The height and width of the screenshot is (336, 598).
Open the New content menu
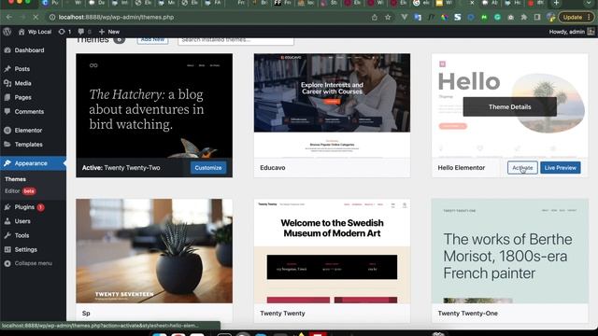pyautogui.click(x=109, y=32)
